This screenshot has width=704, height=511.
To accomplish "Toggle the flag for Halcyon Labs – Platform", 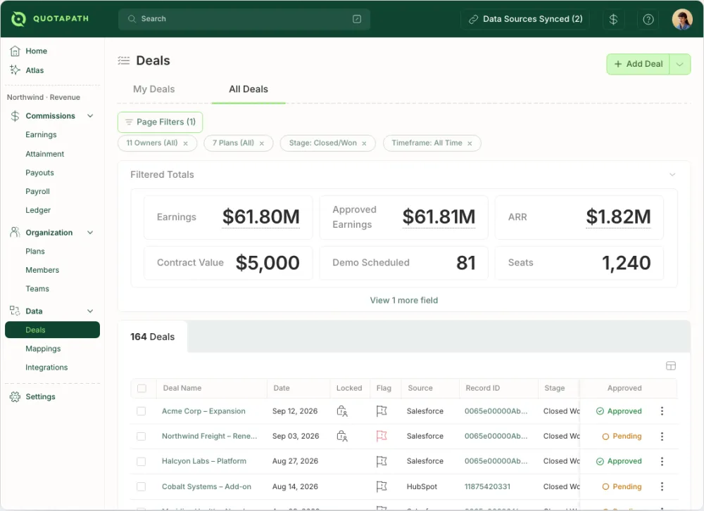I will coord(382,461).
